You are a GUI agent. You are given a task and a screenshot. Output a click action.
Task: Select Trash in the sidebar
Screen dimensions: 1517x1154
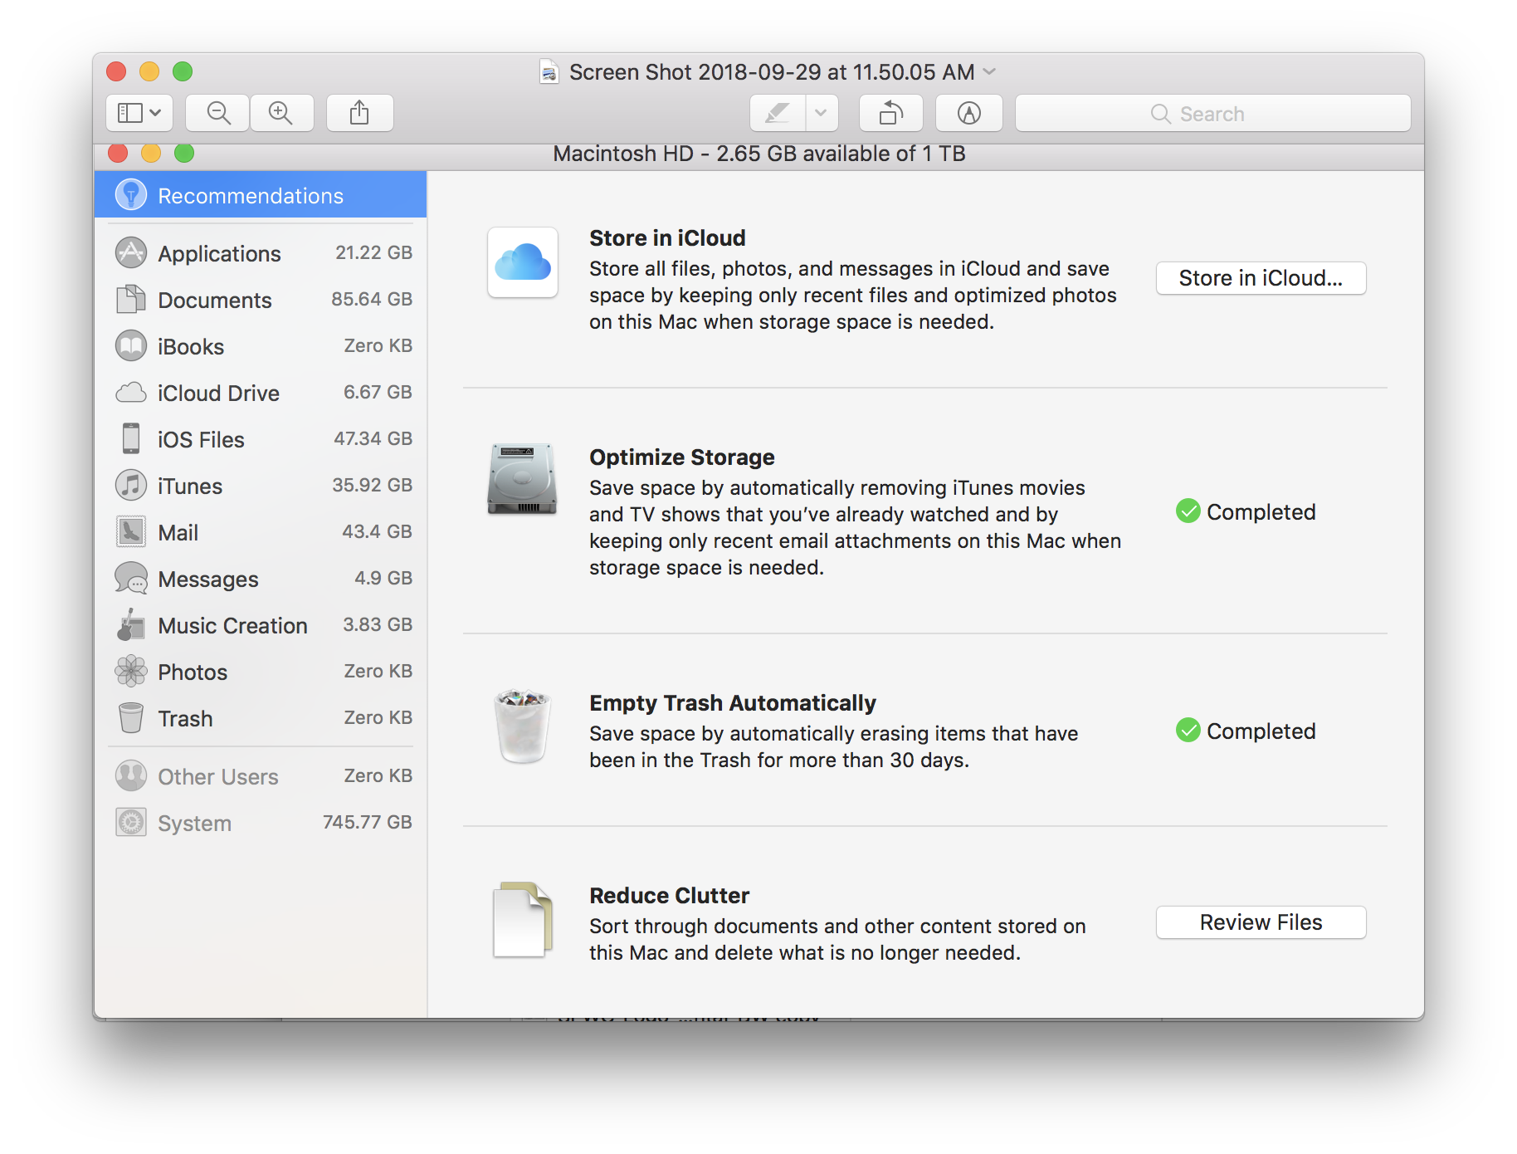tap(261, 717)
